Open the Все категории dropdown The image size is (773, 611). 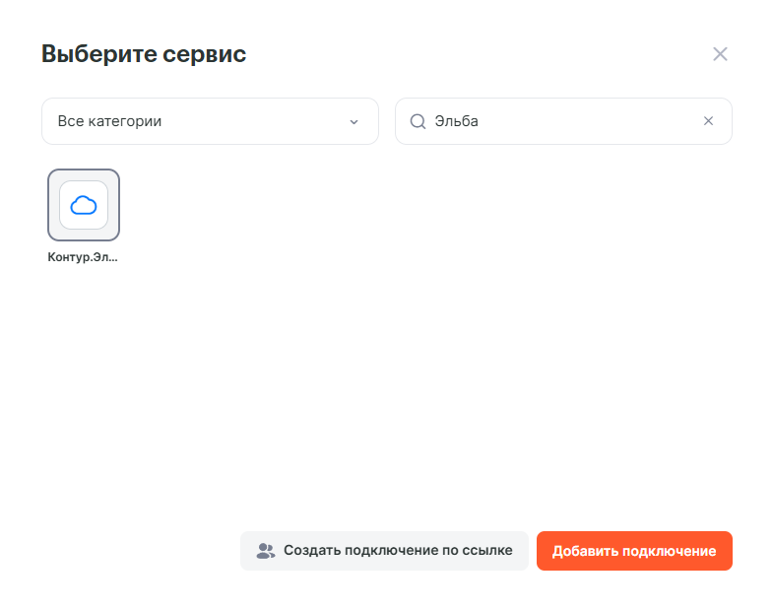pos(210,121)
